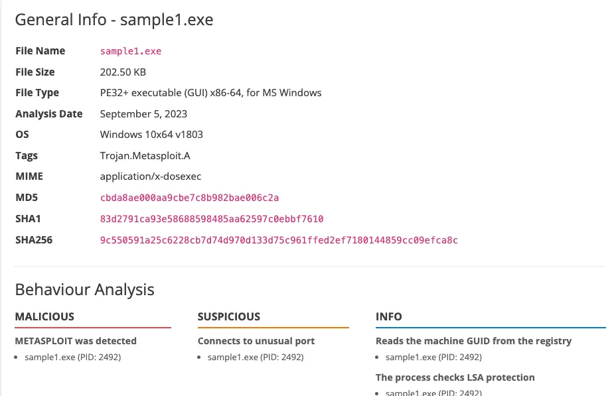Click the File Type value PE32+ executable
614x396 pixels.
210,93
